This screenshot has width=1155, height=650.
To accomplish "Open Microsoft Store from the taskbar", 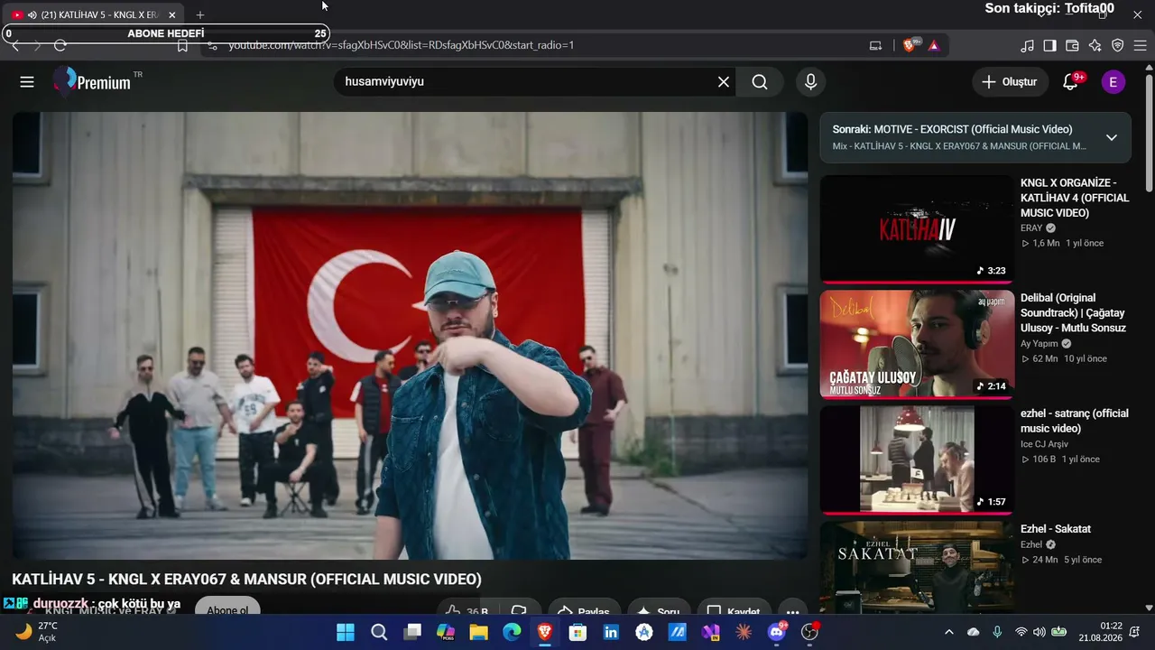I will point(577,632).
